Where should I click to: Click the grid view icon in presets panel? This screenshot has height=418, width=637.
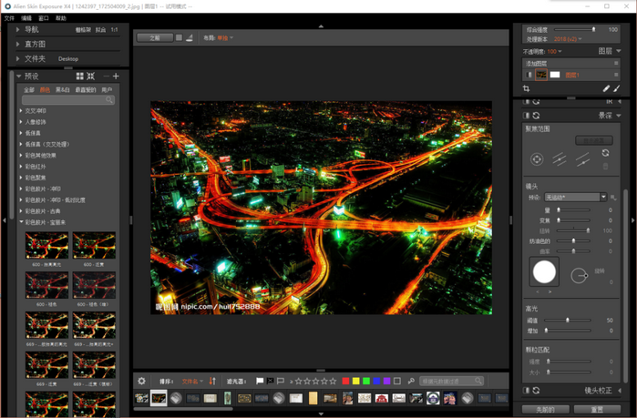tap(79, 76)
